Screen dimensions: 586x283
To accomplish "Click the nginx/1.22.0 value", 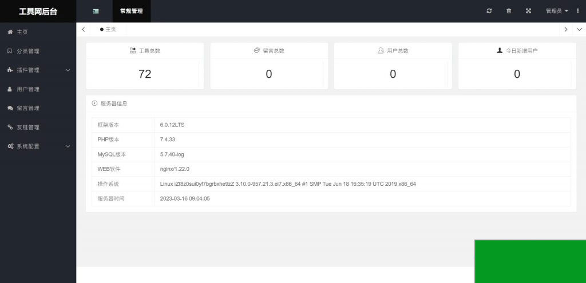I will click(175, 169).
